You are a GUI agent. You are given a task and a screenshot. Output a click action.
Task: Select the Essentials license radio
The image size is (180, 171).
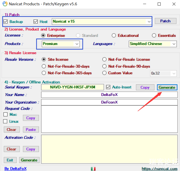coord(154,36)
